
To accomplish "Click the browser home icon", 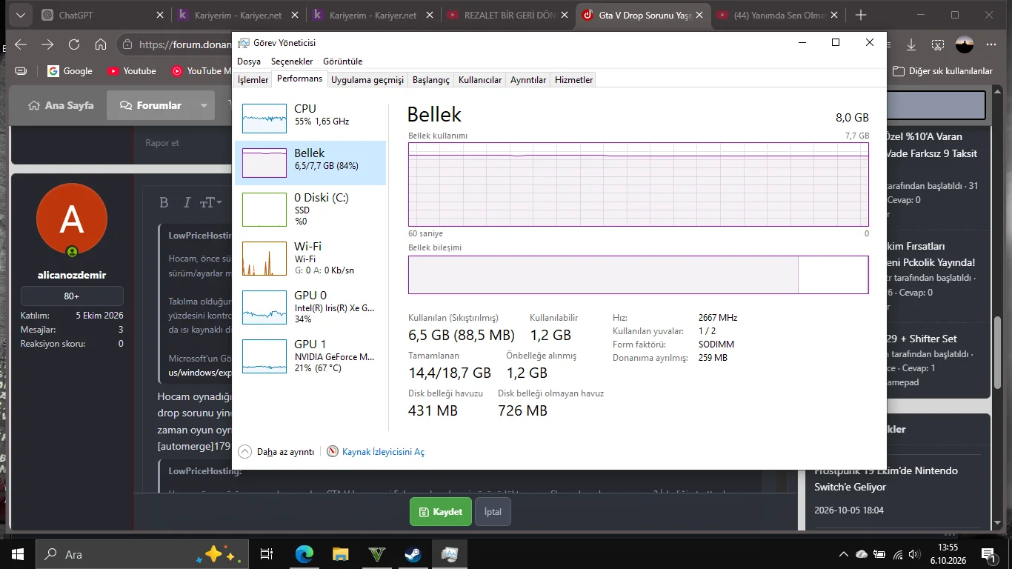I will [x=101, y=44].
